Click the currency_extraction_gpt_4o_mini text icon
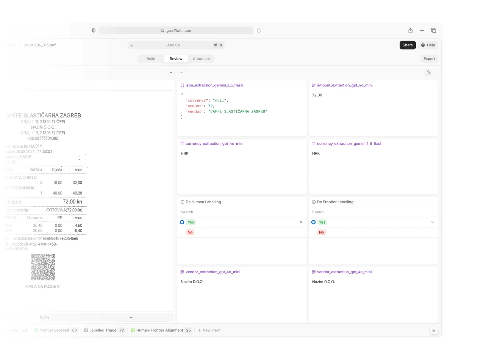 click(x=182, y=144)
